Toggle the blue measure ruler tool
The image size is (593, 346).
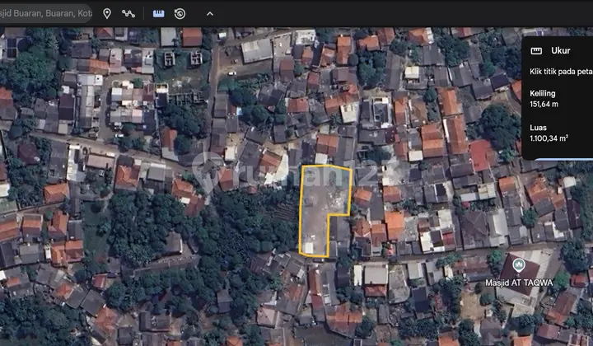click(158, 13)
